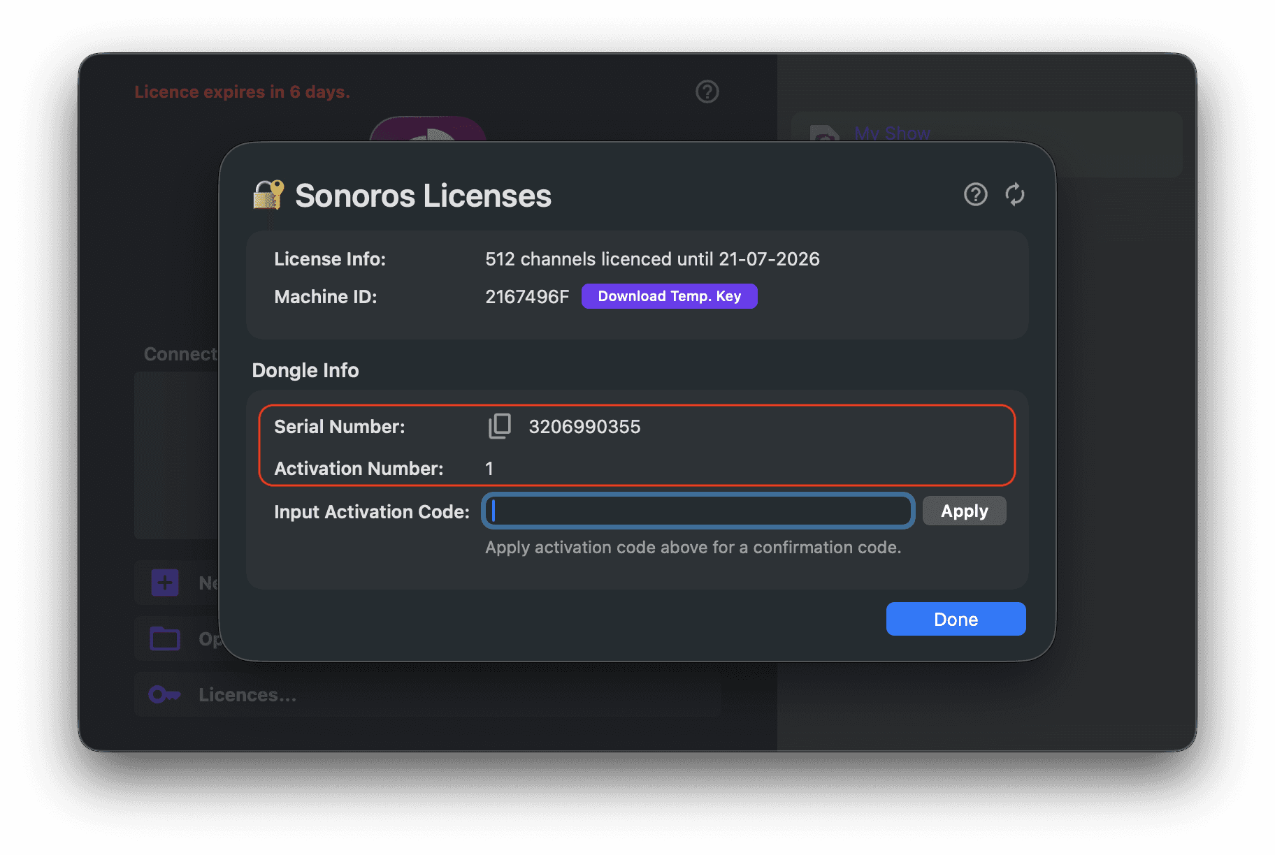The image size is (1275, 855).
Task: Apply the activation code
Action: [x=964, y=511]
